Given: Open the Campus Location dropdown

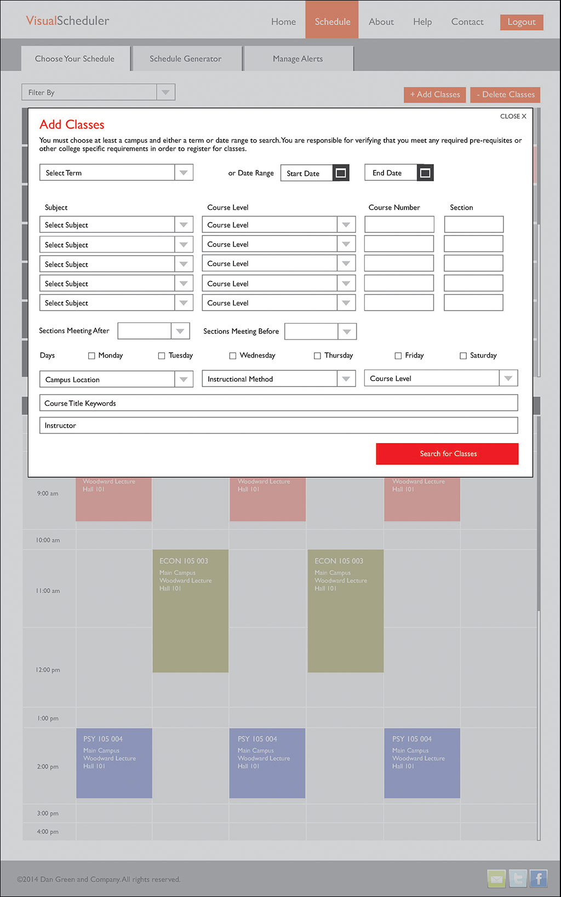Looking at the screenshot, I should pyautogui.click(x=184, y=379).
